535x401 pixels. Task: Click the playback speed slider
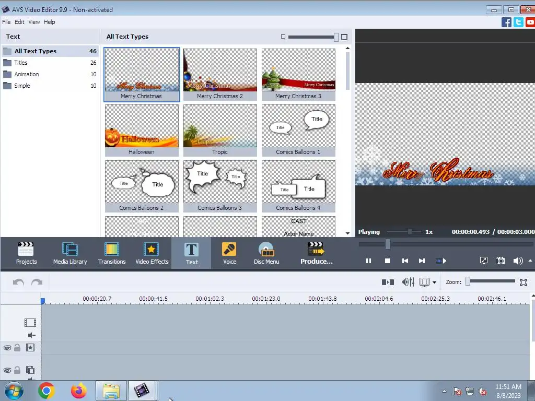click(x=404, y=232)
